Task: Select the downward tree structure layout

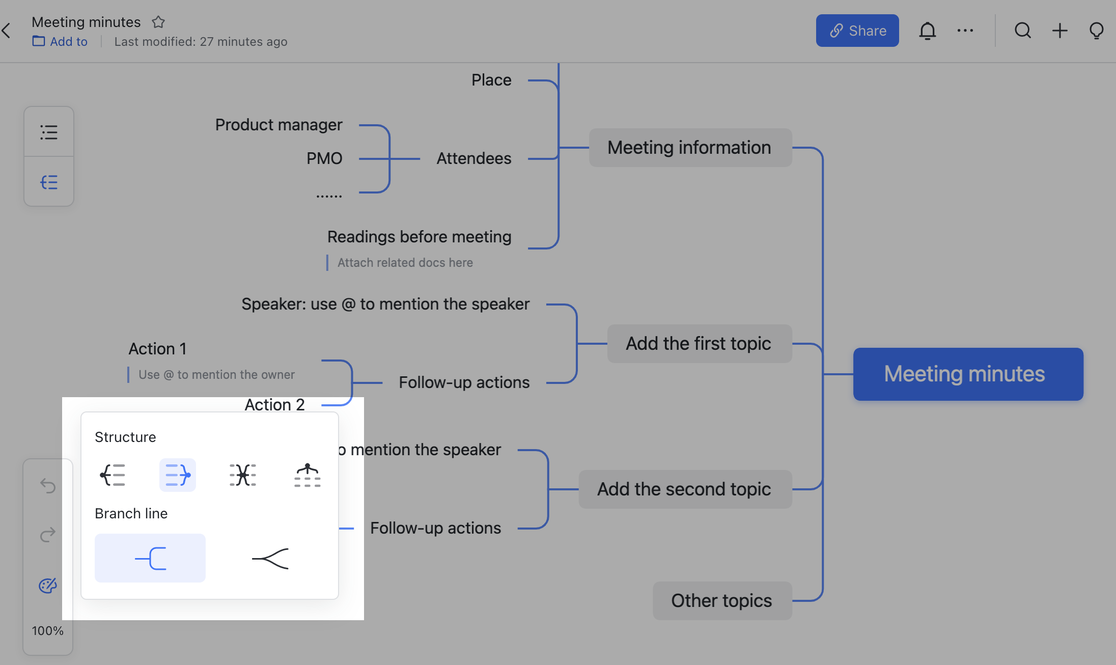Action: coord(308,475)
